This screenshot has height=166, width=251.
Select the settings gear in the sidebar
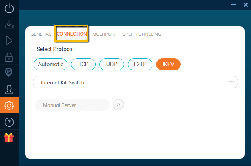pyautogui.click(x=9, y=105)
